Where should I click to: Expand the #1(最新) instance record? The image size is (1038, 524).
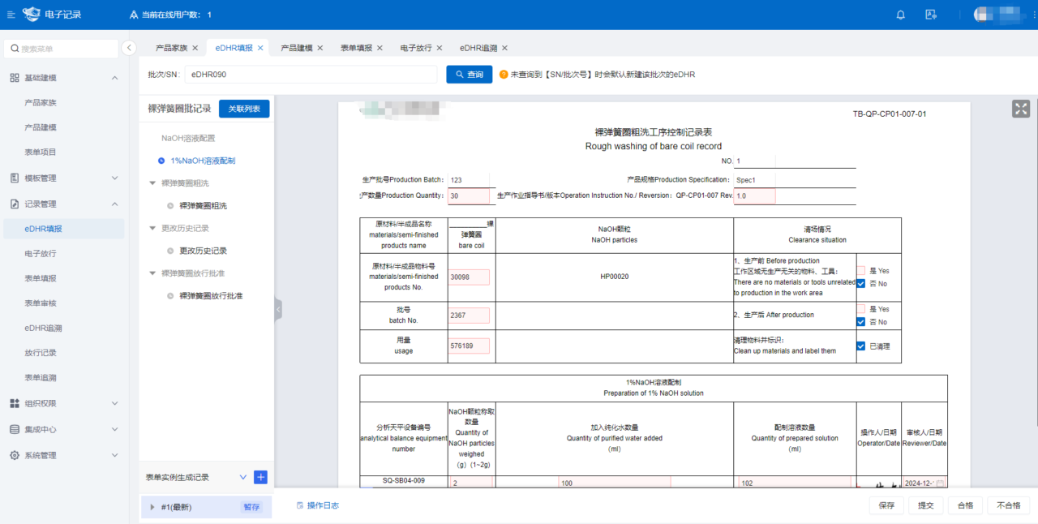tap(152, 507)
